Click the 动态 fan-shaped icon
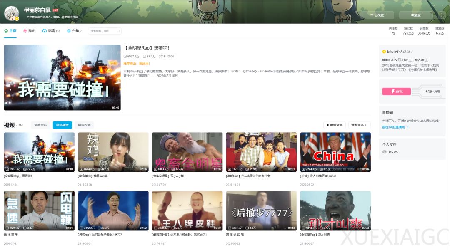 [x=25, y=31]
